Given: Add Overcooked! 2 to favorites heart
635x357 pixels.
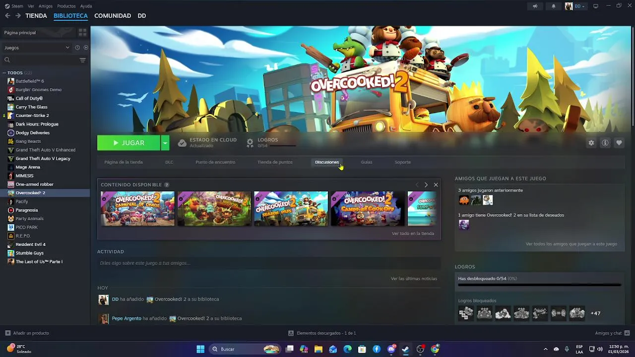Looking at the screenshot, I should 619,143.
